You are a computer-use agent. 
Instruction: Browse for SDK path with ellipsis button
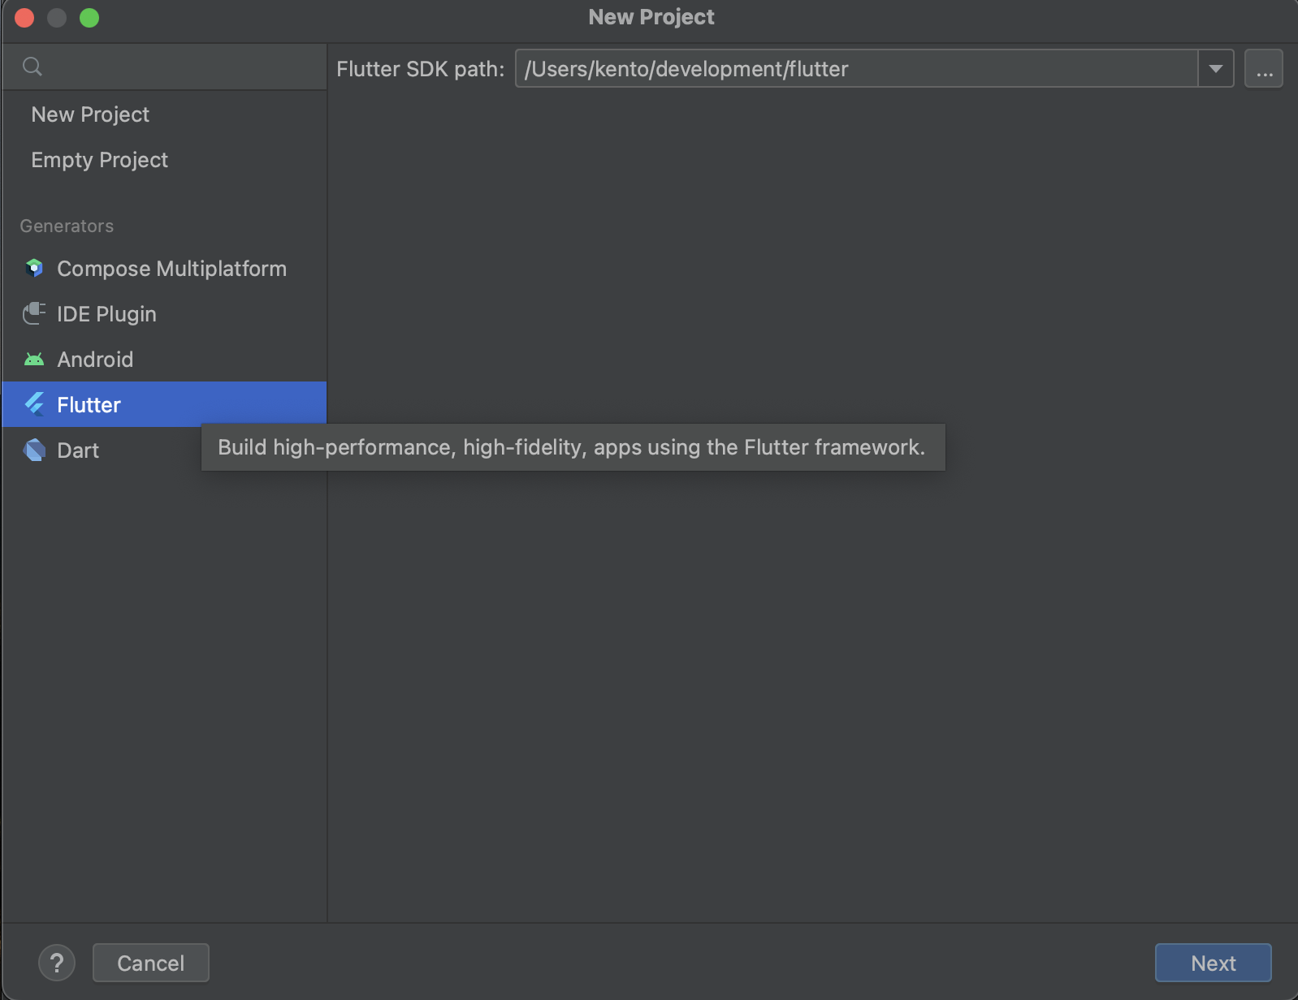[1264, 69]
